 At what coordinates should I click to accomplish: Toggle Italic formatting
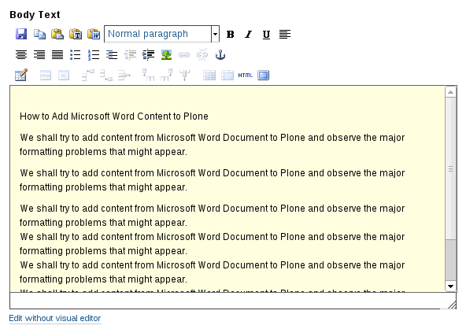pyautogui.click(x=249, y=35)
